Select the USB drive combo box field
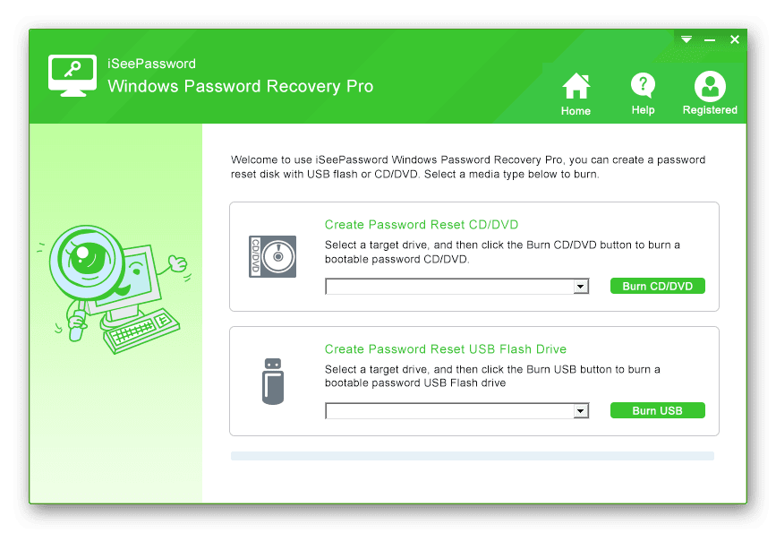This screenshot has width=776, height=533. [x=456, y=410]
